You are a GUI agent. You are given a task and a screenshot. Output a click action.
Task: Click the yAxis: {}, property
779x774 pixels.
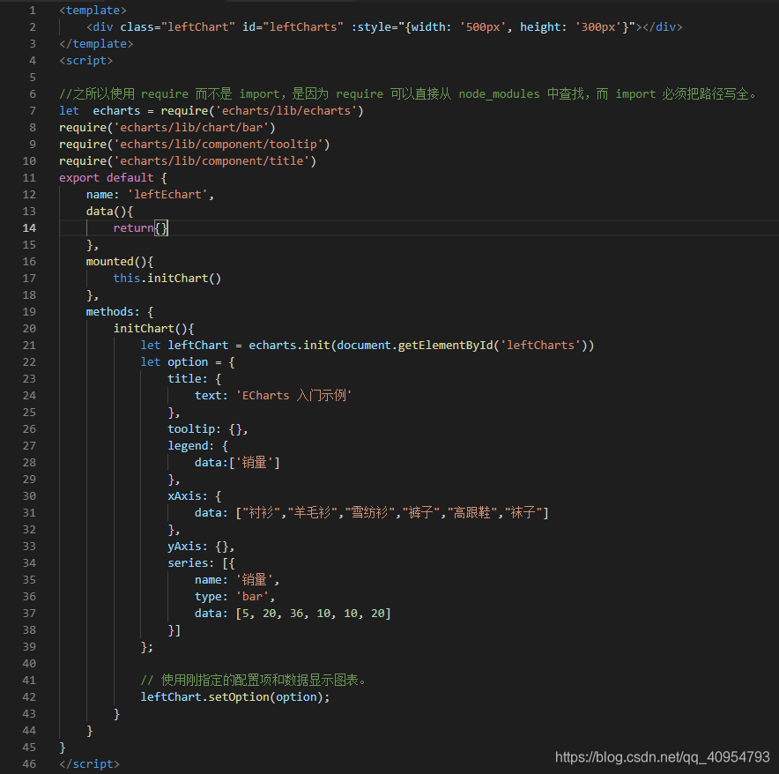tap(201, 547)
